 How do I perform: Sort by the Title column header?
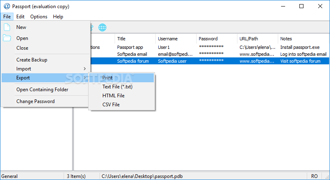135,39
